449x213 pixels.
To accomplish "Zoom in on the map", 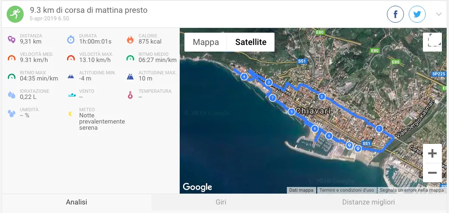I will (432, 153).
